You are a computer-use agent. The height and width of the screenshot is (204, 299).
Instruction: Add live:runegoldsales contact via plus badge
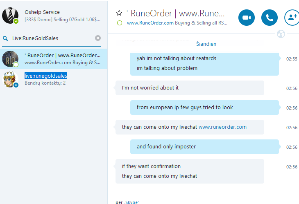[x=16, y=85]
